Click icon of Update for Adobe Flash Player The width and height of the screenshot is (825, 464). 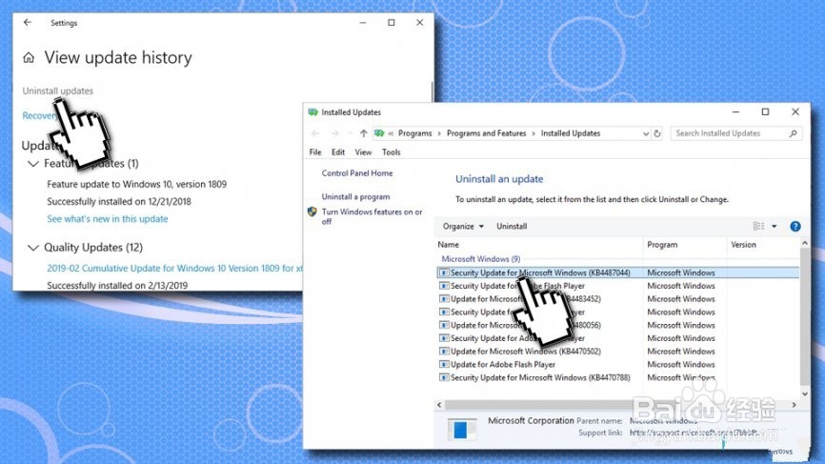(x=444, y=365)
